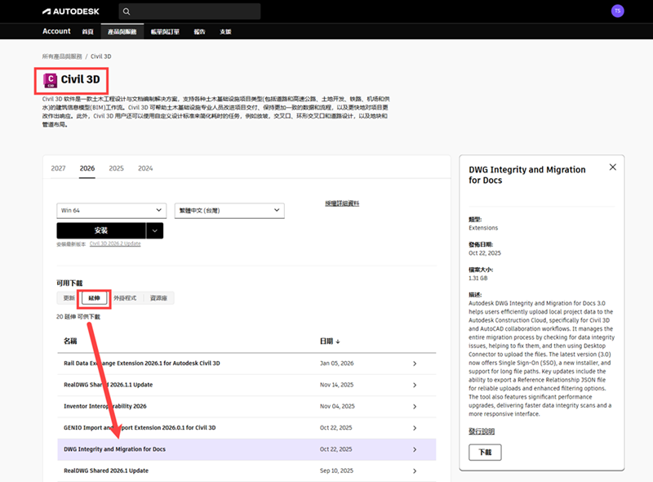
Task: Click the 發行說明 release notes link
Action: point(482,431)
